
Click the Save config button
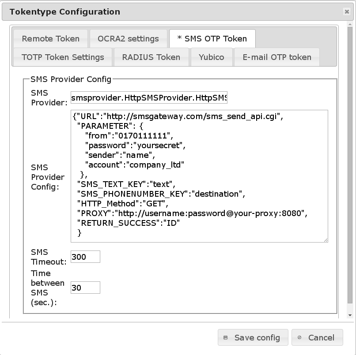[x=253, y=337]
